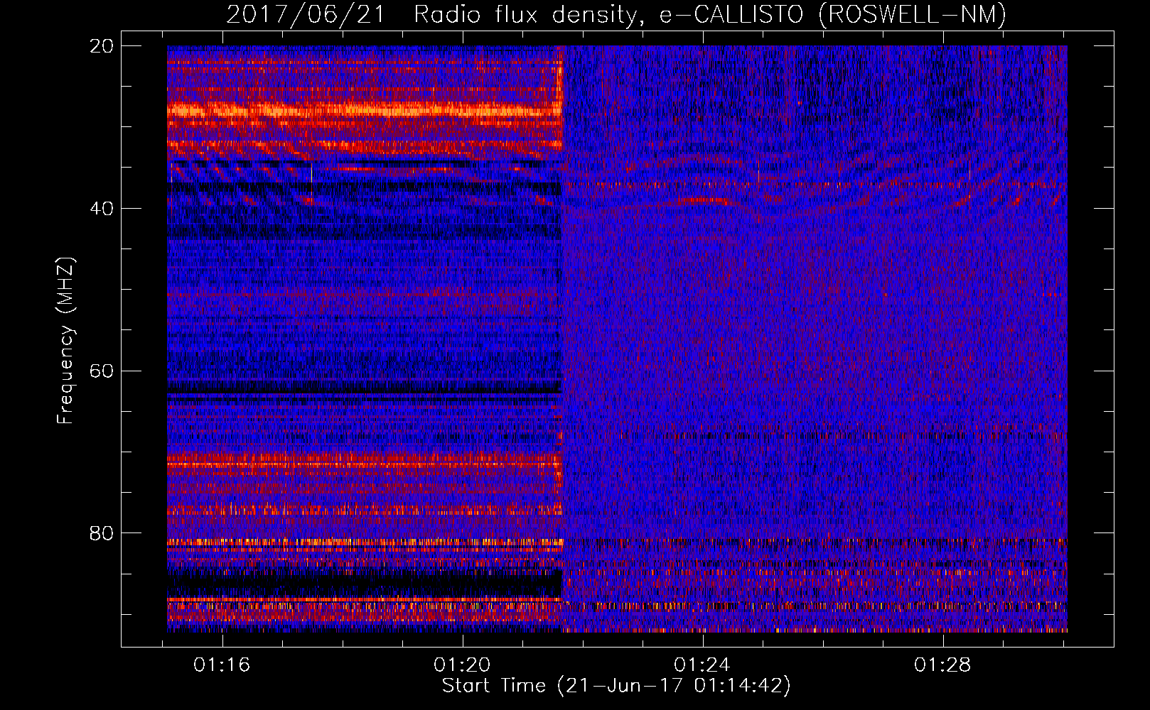Click the frequency tick label "80"
This screenshot has width=1150, height=710.
[x=102, y=533]
